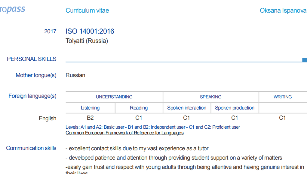Click the English language row label
307x174 pixels.
[48, 118]
